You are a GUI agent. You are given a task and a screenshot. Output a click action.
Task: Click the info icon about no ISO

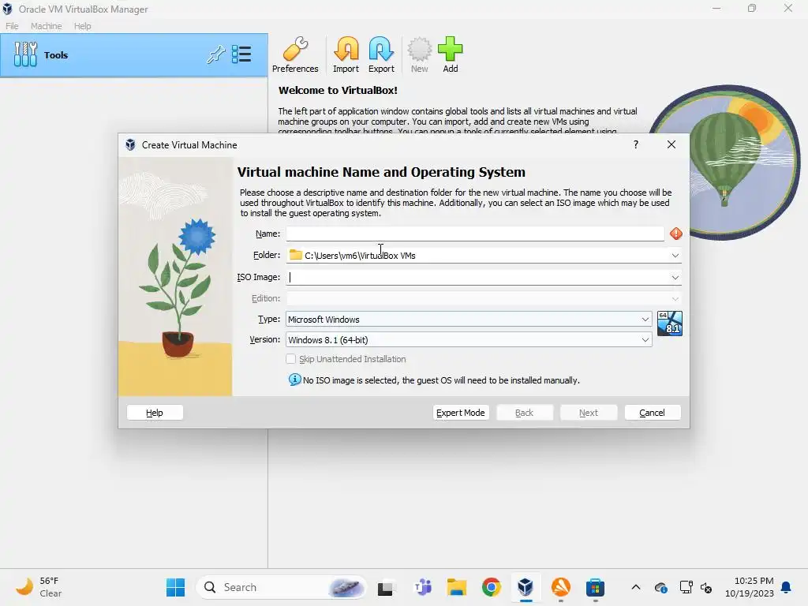(x=295, y=380)
